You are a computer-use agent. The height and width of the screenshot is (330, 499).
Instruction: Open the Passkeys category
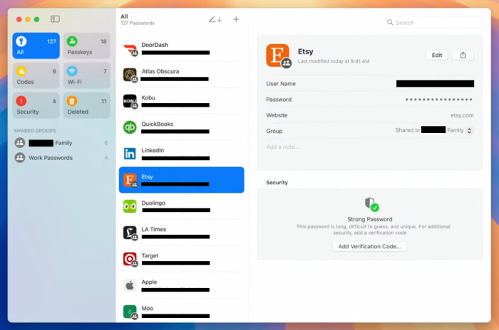tap(86, 46)
